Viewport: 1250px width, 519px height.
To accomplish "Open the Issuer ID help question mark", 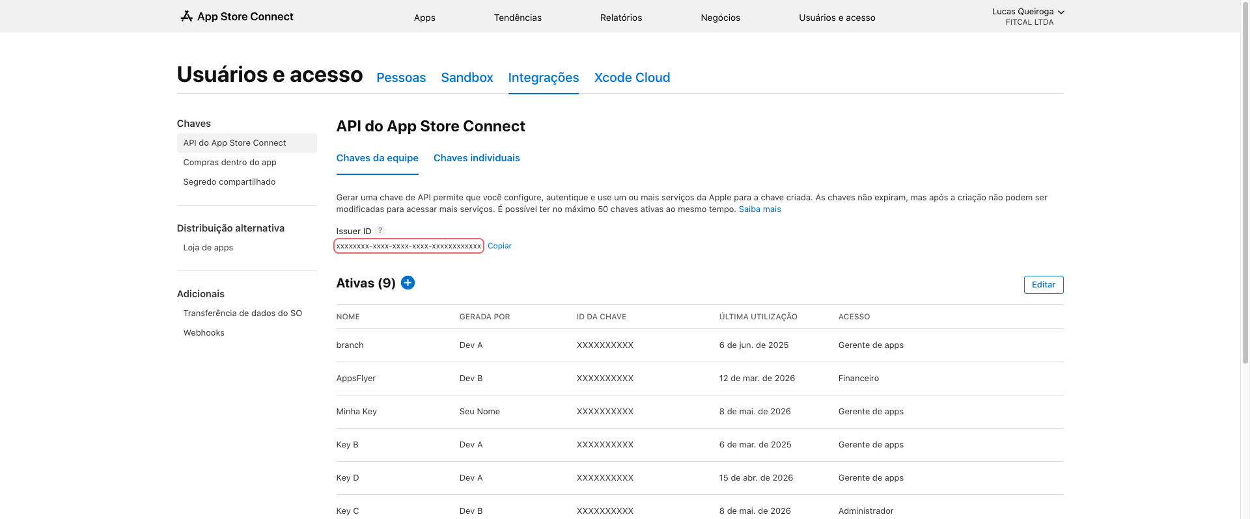I will pyautogui.click(x=381, y=230).
